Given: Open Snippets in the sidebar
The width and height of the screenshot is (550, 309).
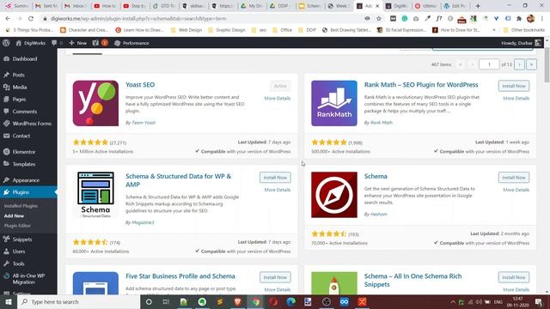Looking at the screenshot, I should [x=21, y=239].
